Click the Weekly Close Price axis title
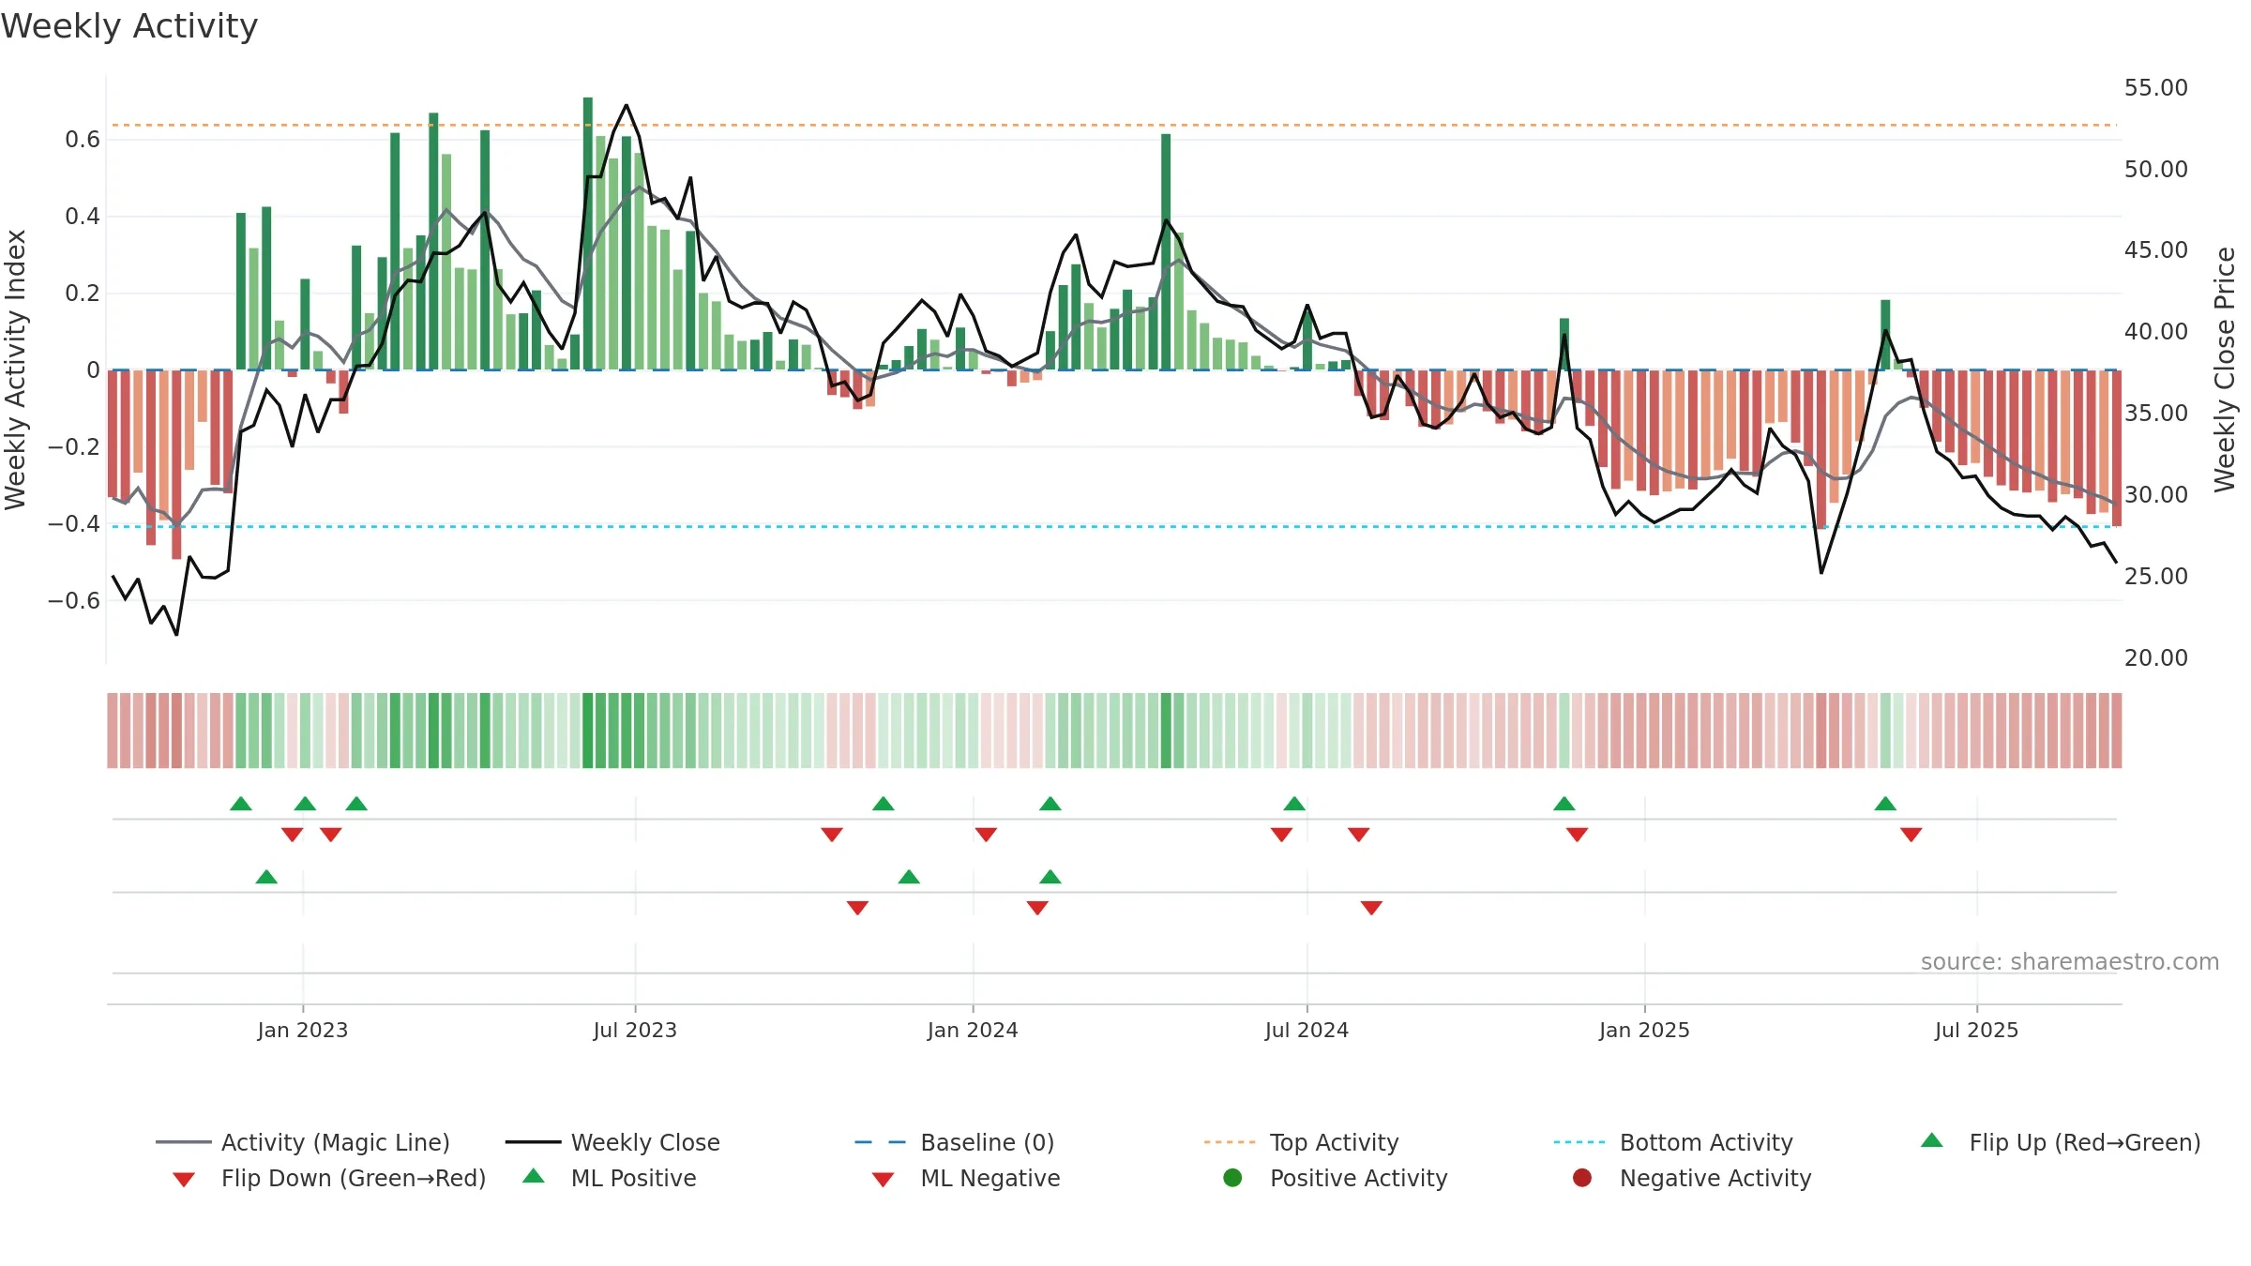The width and height of the screenshot is (2251, 1266). point(2225,369)
